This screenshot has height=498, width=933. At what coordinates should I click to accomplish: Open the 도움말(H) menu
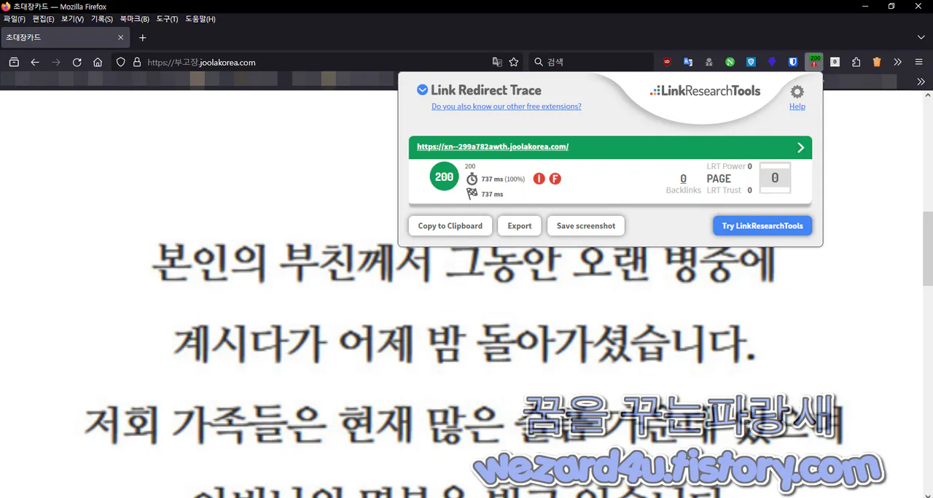point(200,19)
